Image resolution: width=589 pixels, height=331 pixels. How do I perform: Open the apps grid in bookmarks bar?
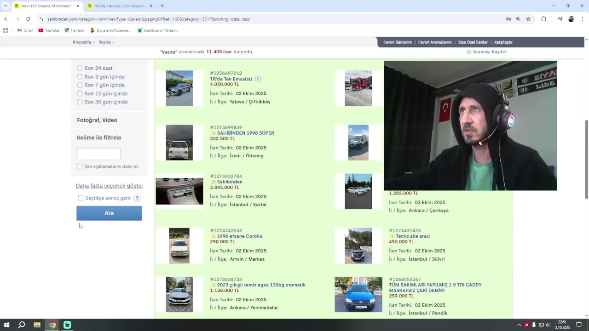(x=6, y=30)
